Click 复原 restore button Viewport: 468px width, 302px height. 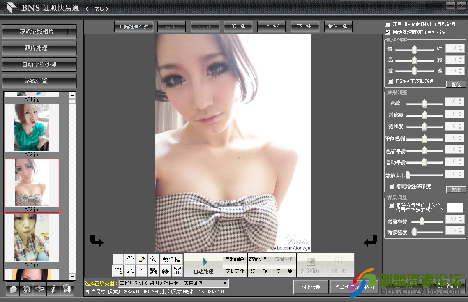tap(284, 271)
